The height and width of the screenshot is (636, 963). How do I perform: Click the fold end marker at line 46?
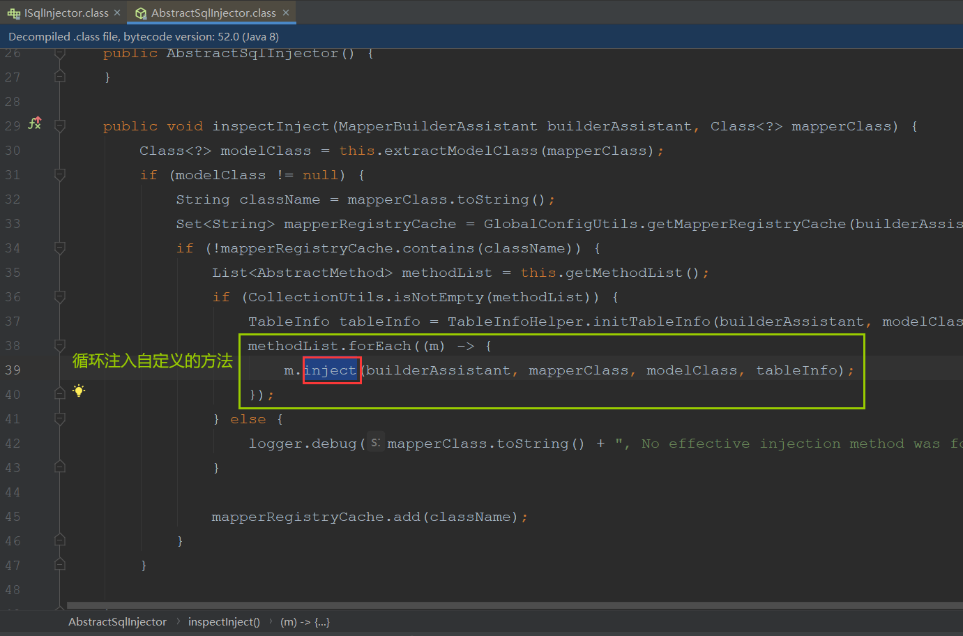(60, 540)
